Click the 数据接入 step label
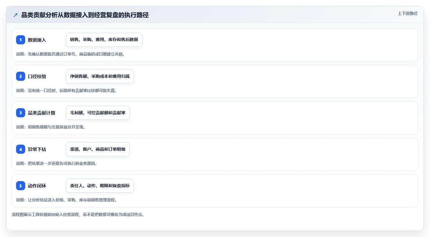 click(37, 40)
